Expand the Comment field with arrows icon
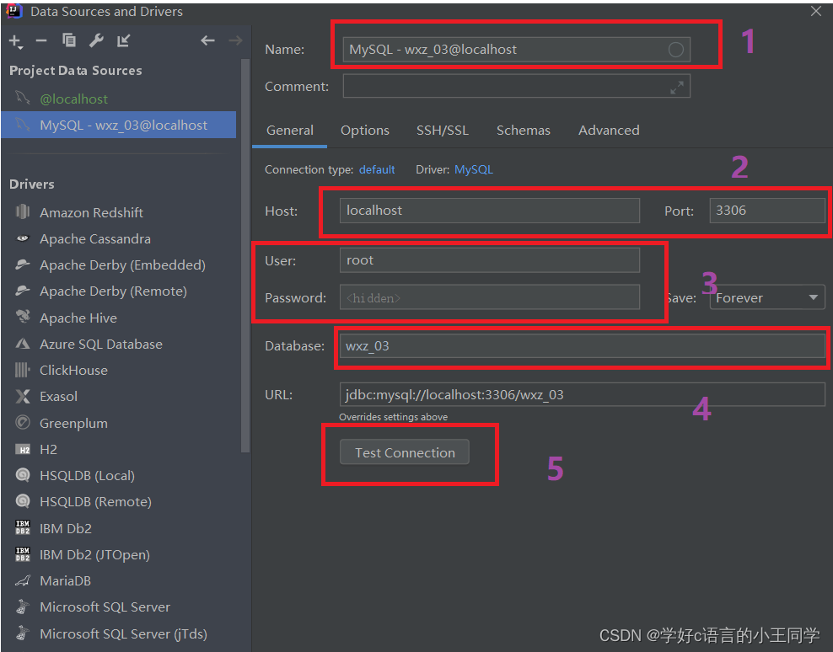This screenshot has height=652, width=833. tap(676, 88)
